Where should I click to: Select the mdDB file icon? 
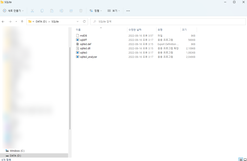coord(77,35)
